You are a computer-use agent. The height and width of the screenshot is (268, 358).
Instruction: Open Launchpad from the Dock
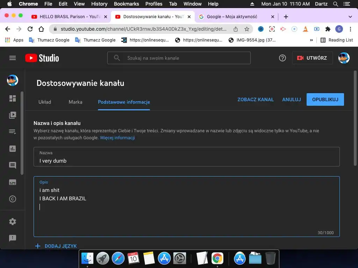coord(103,259)
